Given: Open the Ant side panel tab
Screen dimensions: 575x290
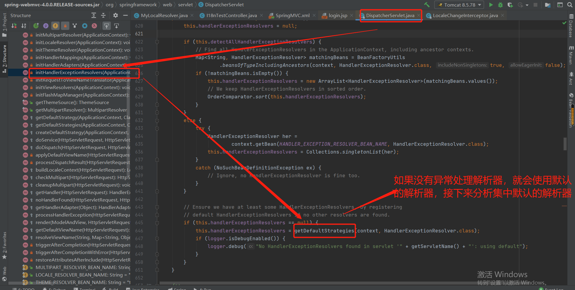Looking at the screenshot, I should (571, 78).
